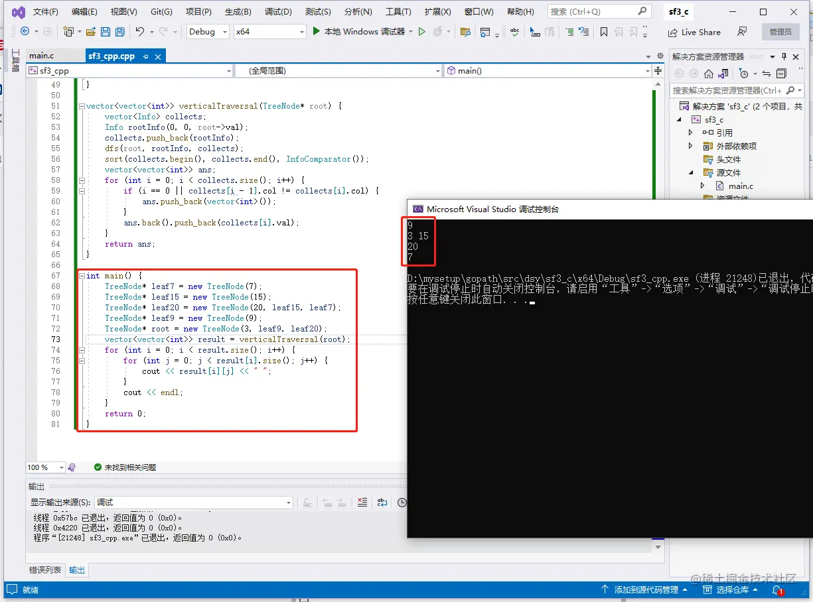This screenshot has height=602, width=813.
Task: Expand the 外部依赖项 node
Action: click(x=691, y=146)
